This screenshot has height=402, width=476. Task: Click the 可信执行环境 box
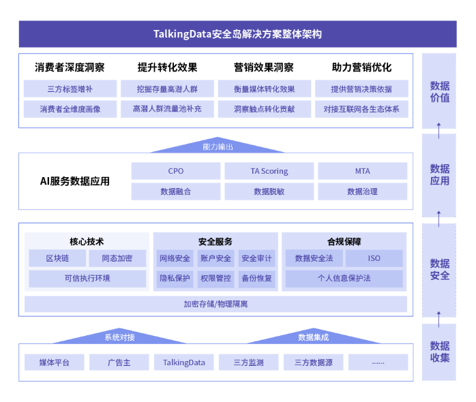tap(87, 279)
